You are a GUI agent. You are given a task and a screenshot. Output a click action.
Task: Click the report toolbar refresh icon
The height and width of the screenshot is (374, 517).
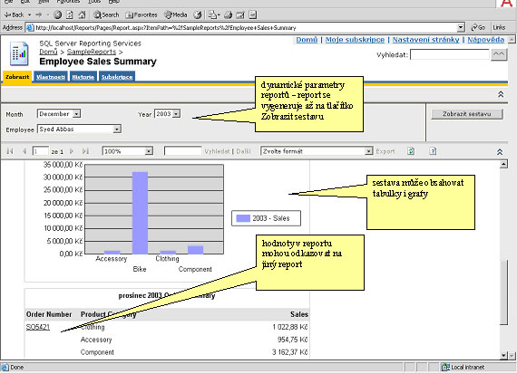pos(411,151)
